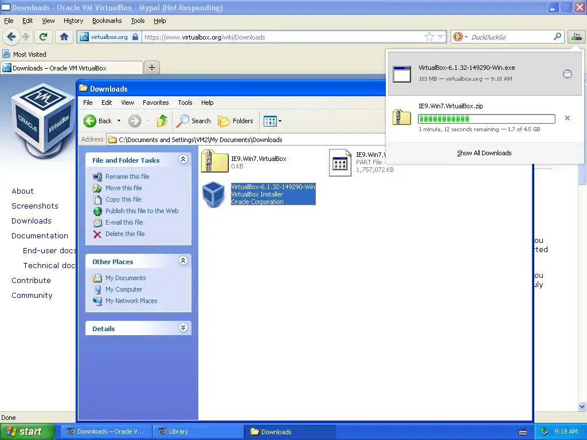This screenshot has width=587, height=440.
Task: Open Contribute link on VirtualBox sidebar
Action: (31, 280)
